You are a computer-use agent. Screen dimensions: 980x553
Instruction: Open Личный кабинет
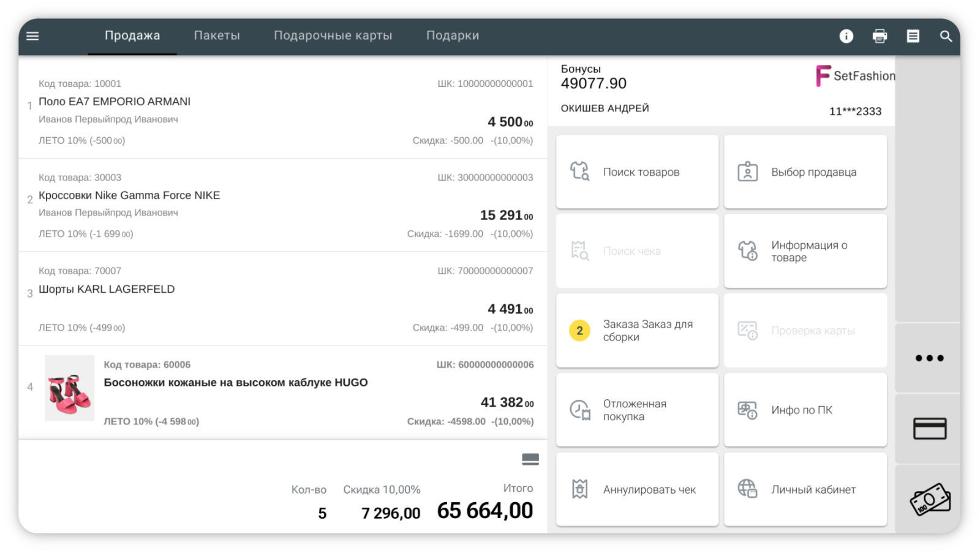point(805,489)
